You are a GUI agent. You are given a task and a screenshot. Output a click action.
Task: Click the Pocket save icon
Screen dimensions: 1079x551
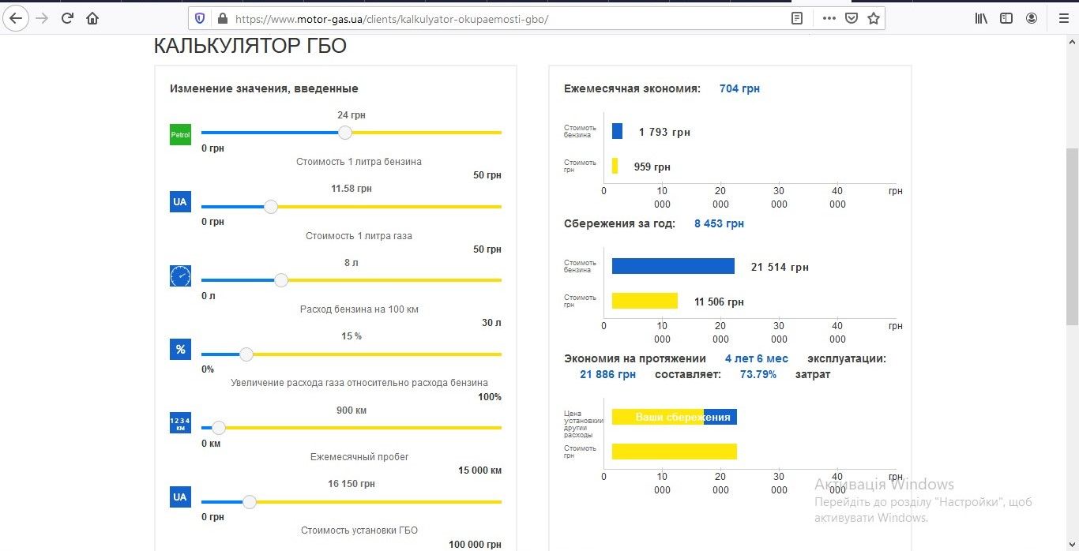coord(851,18)
